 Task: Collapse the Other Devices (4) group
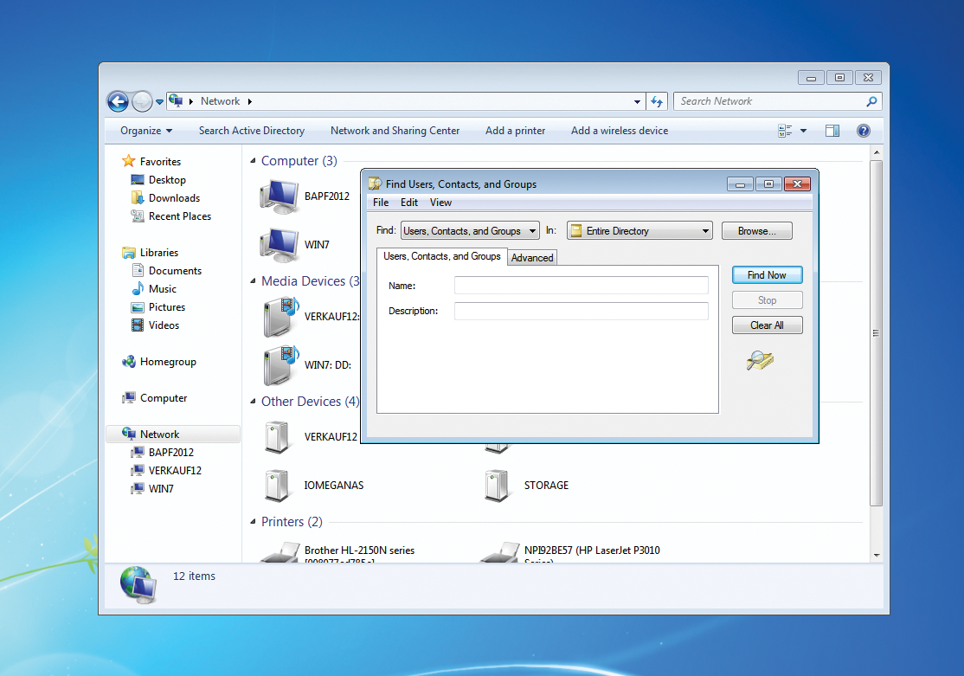[x=253, y=402]
